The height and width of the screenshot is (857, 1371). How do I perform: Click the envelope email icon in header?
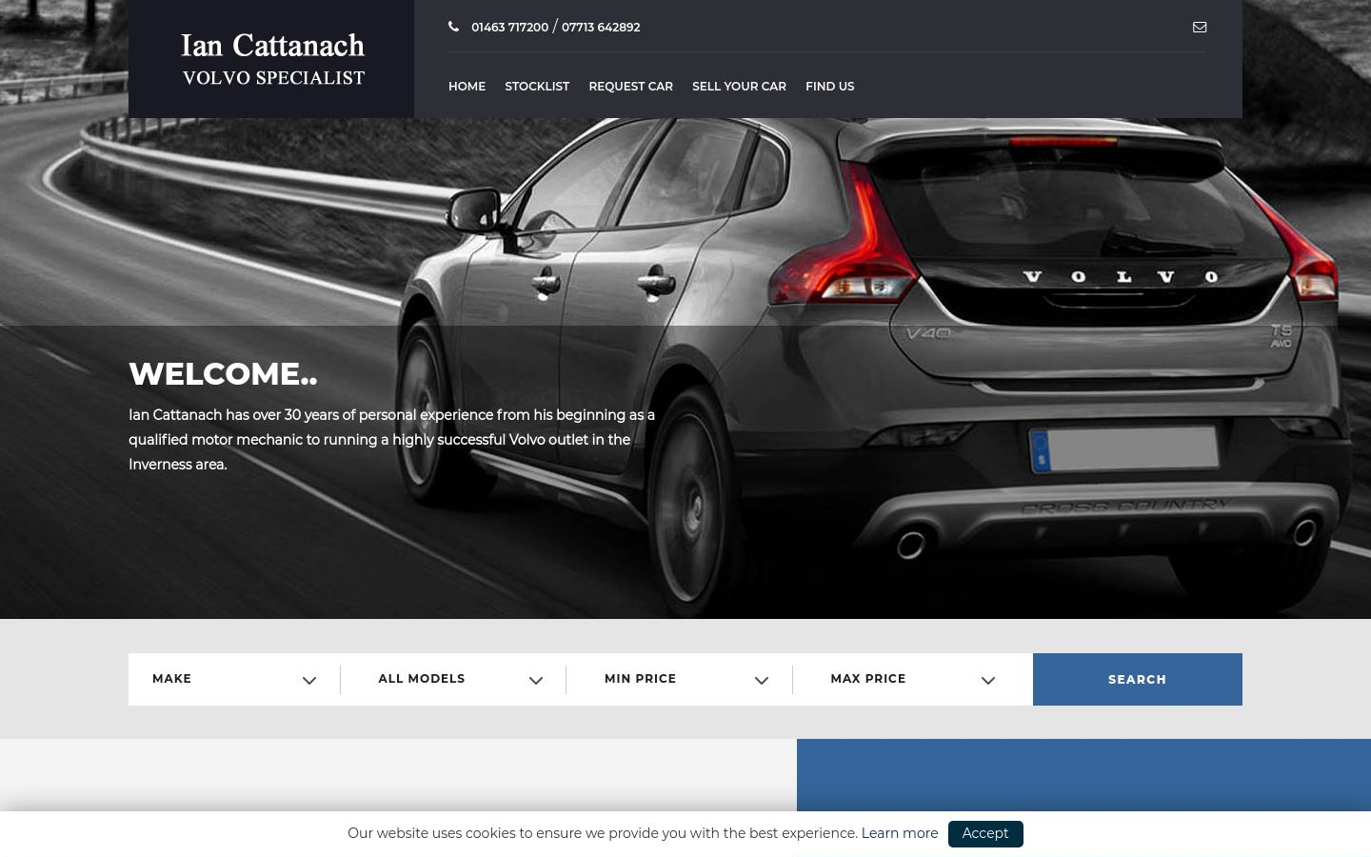[1200, 28]
